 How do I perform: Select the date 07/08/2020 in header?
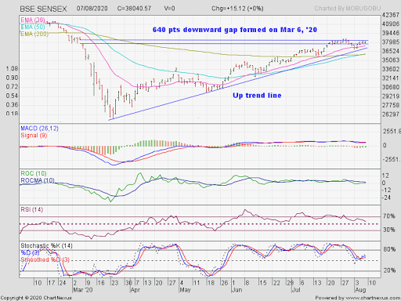92,9
